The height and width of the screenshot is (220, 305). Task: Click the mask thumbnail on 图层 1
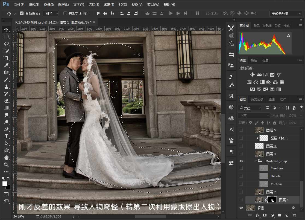point(272,200)
